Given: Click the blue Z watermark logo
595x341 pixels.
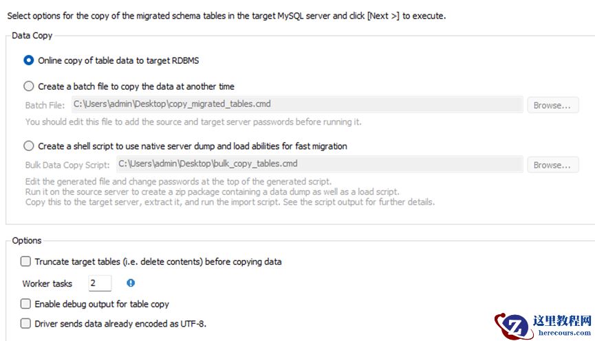Looking at the screenshot, I should [512, 325].
